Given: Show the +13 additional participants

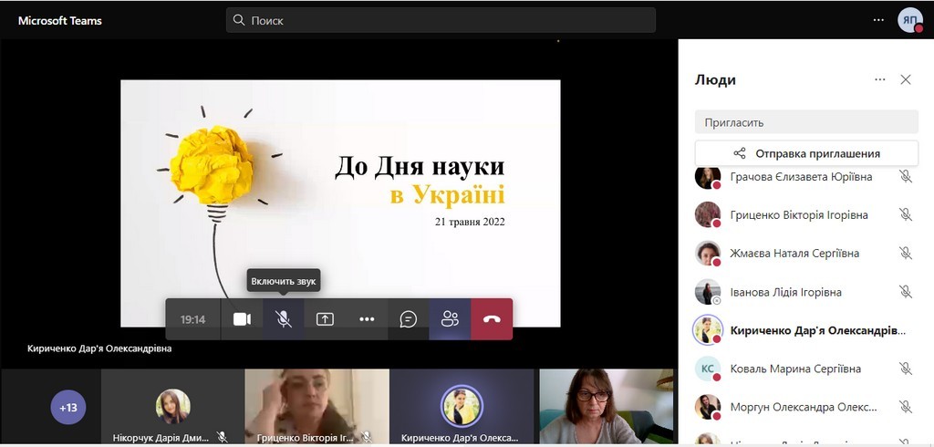Looking at the screenshot, I should (68, 408).
